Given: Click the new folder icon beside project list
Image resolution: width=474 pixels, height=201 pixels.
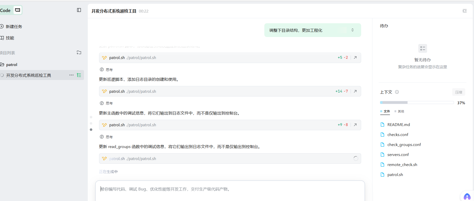Looking at the screenshot, I should pos(79,52).
